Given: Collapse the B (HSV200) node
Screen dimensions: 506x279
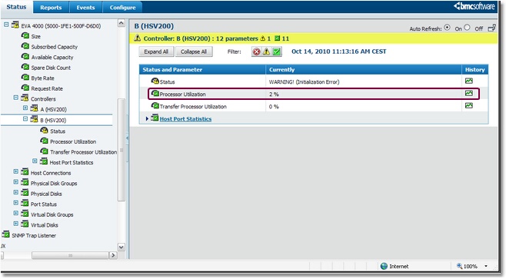Looking at the screenshot, I should 25,118.
